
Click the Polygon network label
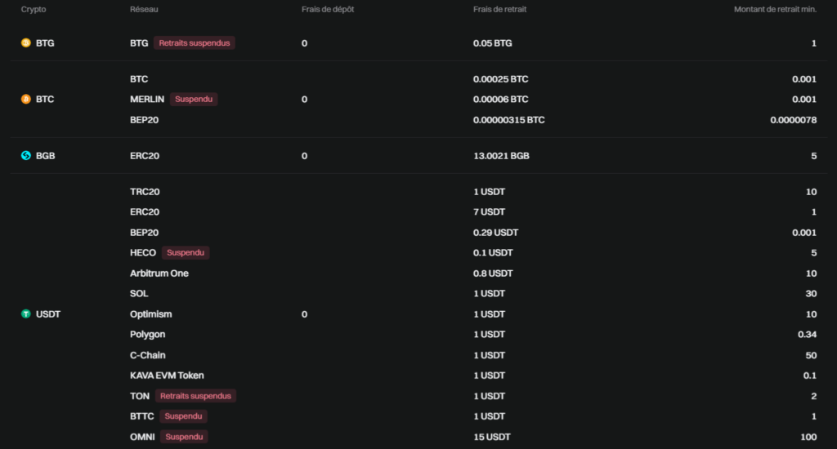[148, 335]
